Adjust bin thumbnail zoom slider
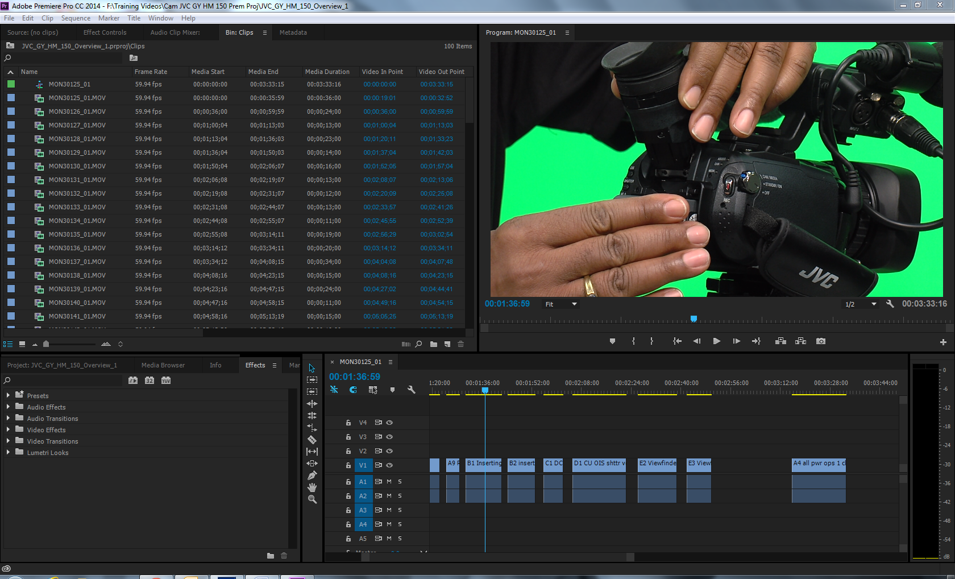955x579 pixels. (x=46, y=344)
